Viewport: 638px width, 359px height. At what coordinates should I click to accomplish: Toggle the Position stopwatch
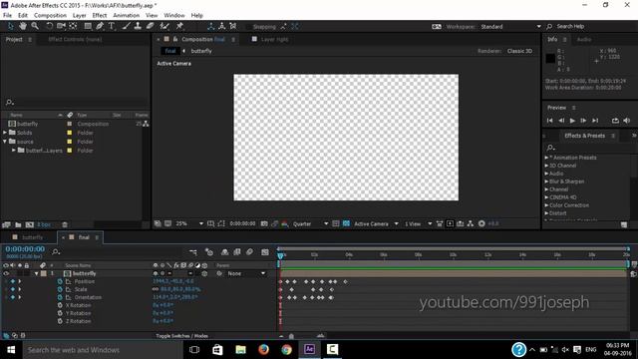[x=60, y=281]
